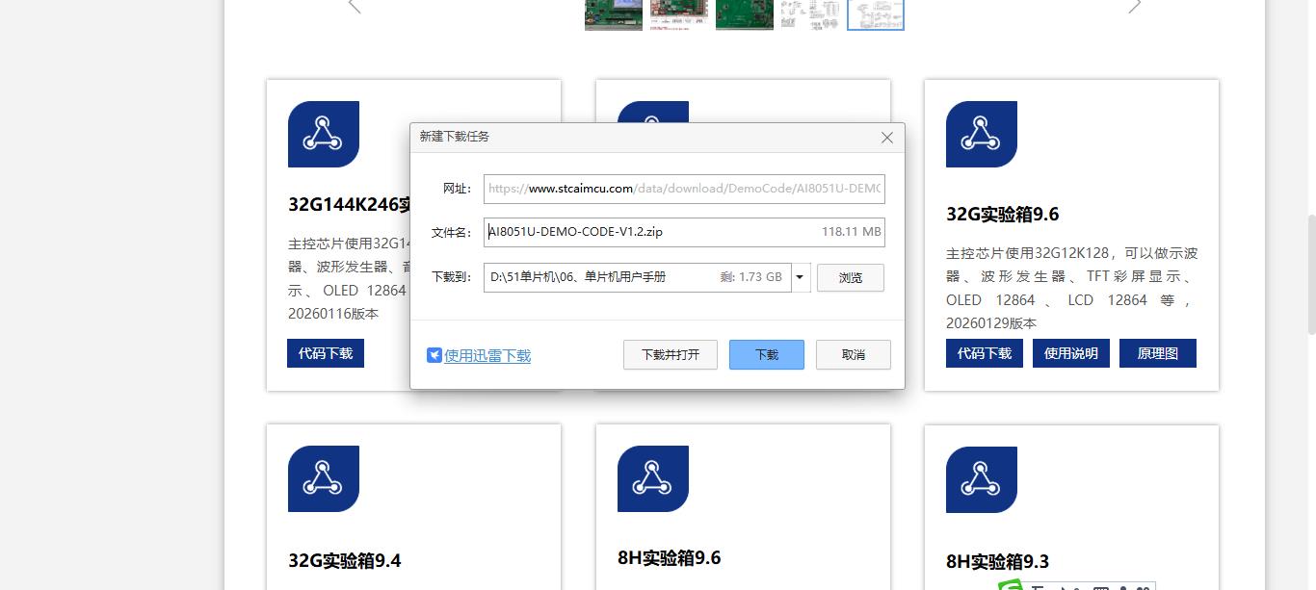Image resolution: width=1316 pixels, height=590 pixels.
Task: Advance the carousel with the right arrow
Action: (x=1135, y=6)
